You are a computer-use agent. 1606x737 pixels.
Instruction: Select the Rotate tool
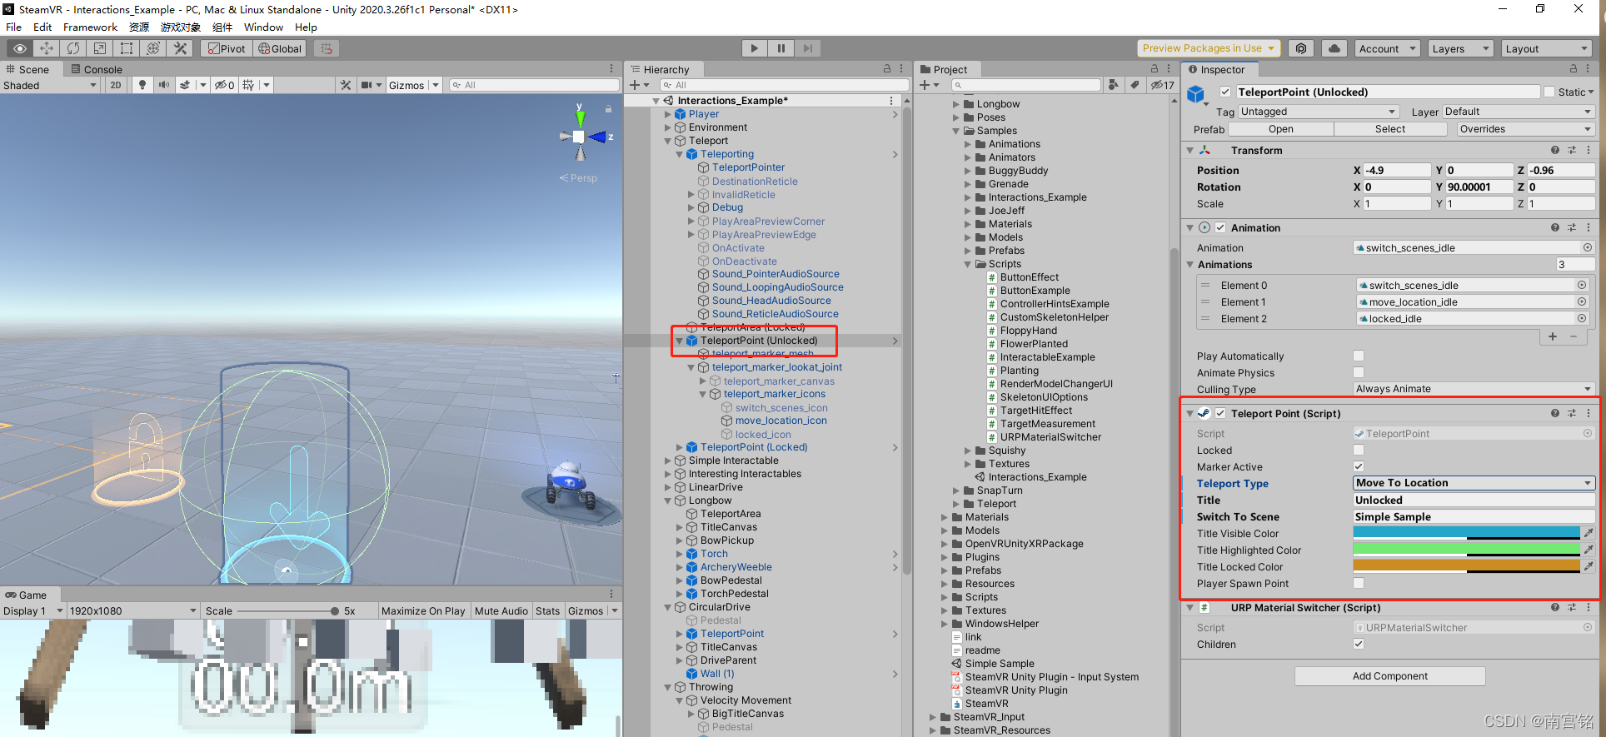click(73, 48)
